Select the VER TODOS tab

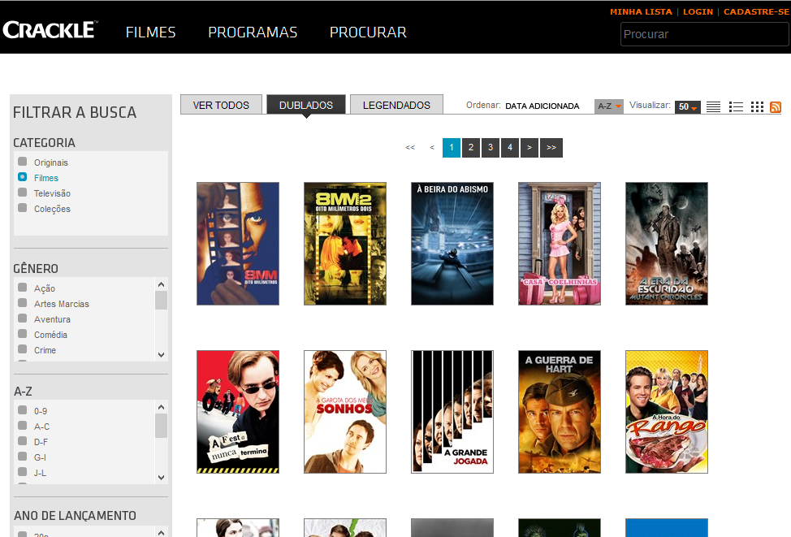221,105
